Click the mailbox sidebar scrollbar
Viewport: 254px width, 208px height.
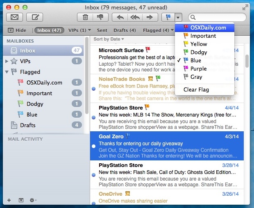click(x=87, y=75)
